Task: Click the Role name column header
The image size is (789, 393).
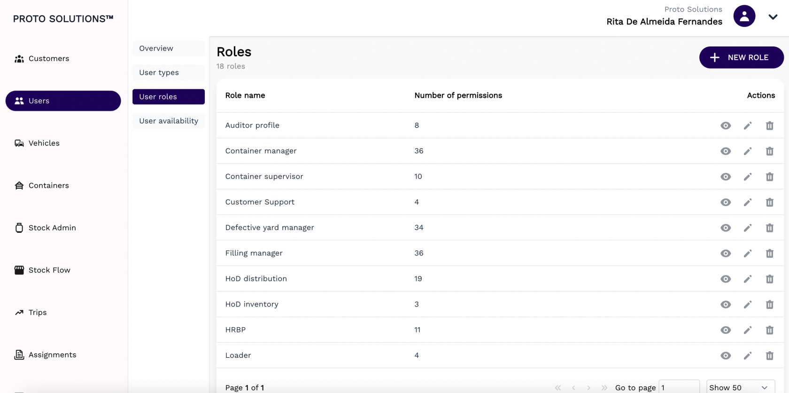Action: coord(245,95)
